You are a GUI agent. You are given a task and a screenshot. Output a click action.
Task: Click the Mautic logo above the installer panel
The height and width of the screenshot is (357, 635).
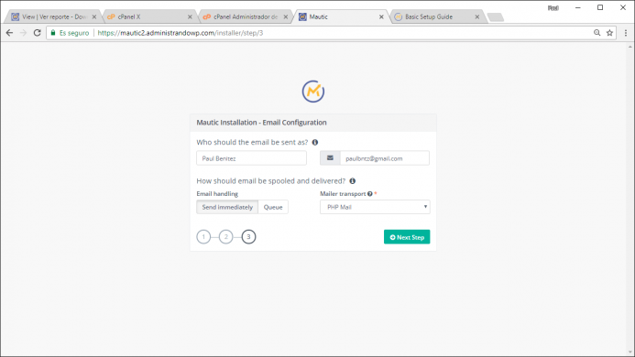[x=313, y=92]
